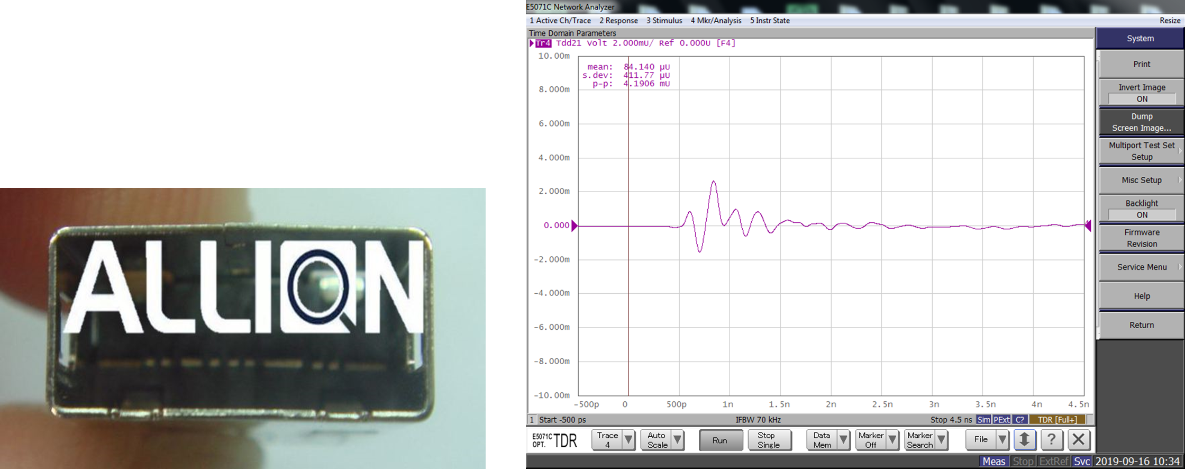Click the E5071C OPT. TDR logo

(x=554, y=440)
